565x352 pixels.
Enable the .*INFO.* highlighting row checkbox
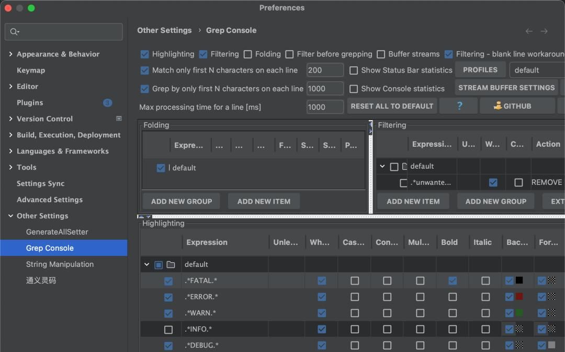168,330
